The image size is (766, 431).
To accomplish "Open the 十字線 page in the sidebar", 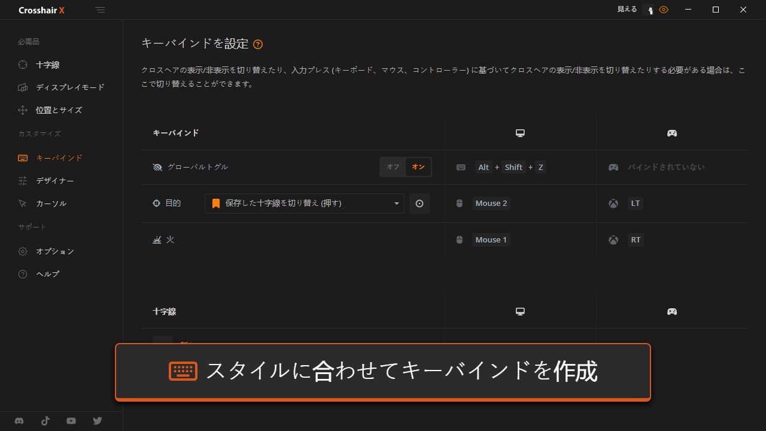I will coord(47,65).
